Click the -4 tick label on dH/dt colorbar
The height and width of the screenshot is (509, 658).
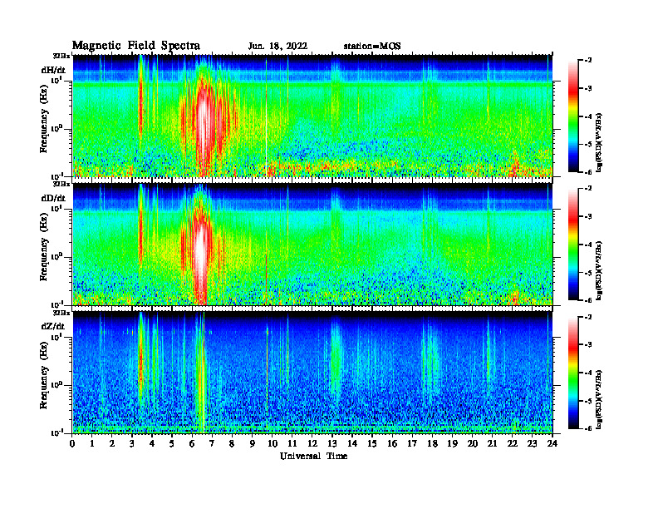[588, 116]
